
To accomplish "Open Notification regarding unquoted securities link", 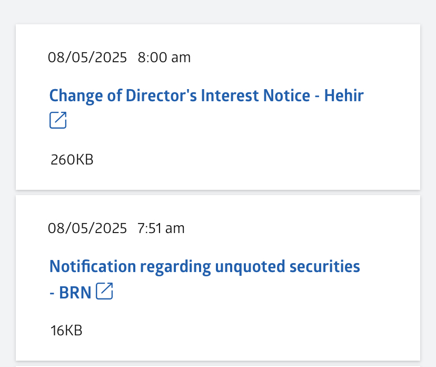I will [x=204, y=267].
